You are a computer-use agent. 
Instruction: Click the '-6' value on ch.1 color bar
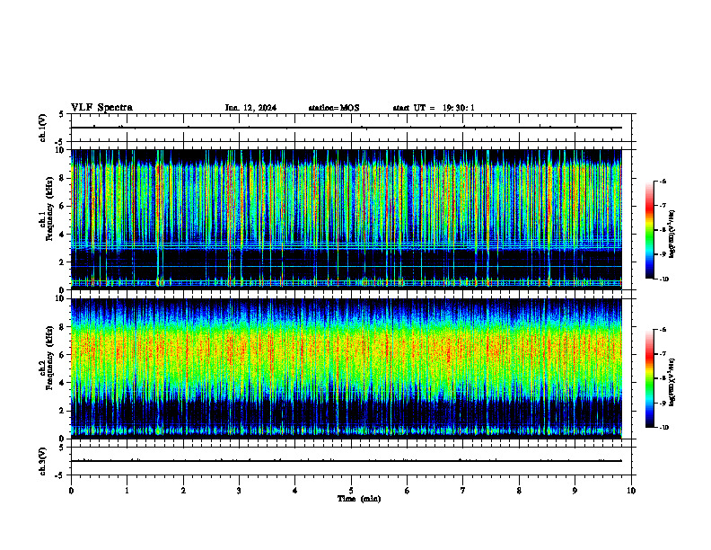click(663, 181)
